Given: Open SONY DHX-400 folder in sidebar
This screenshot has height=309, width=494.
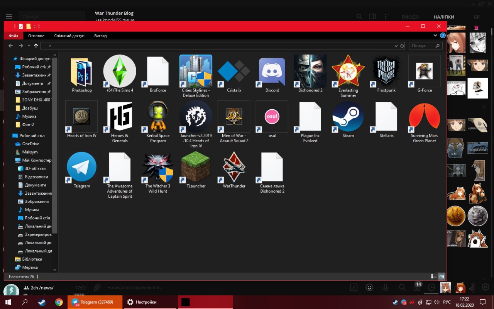Looking at the screenshot, I should point(33,100).
